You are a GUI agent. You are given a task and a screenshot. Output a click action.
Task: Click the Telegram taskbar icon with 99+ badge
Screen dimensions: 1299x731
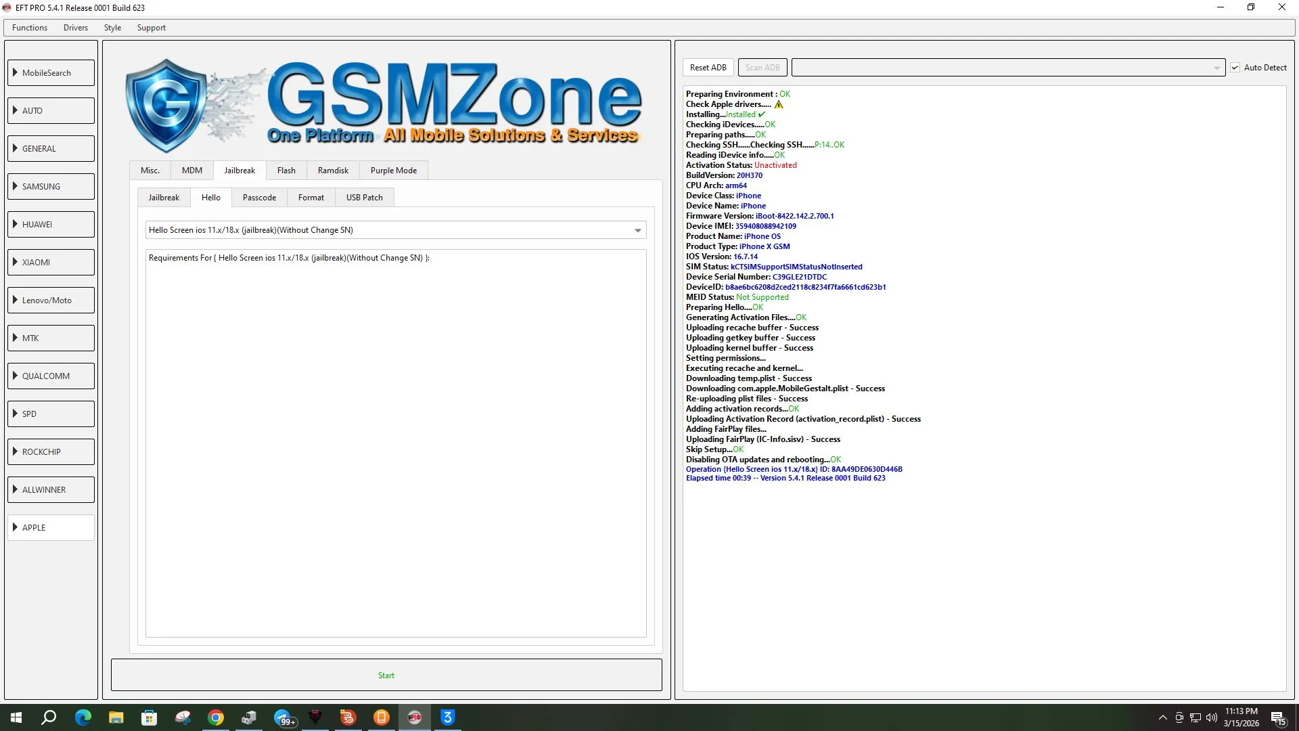point(283,717)
